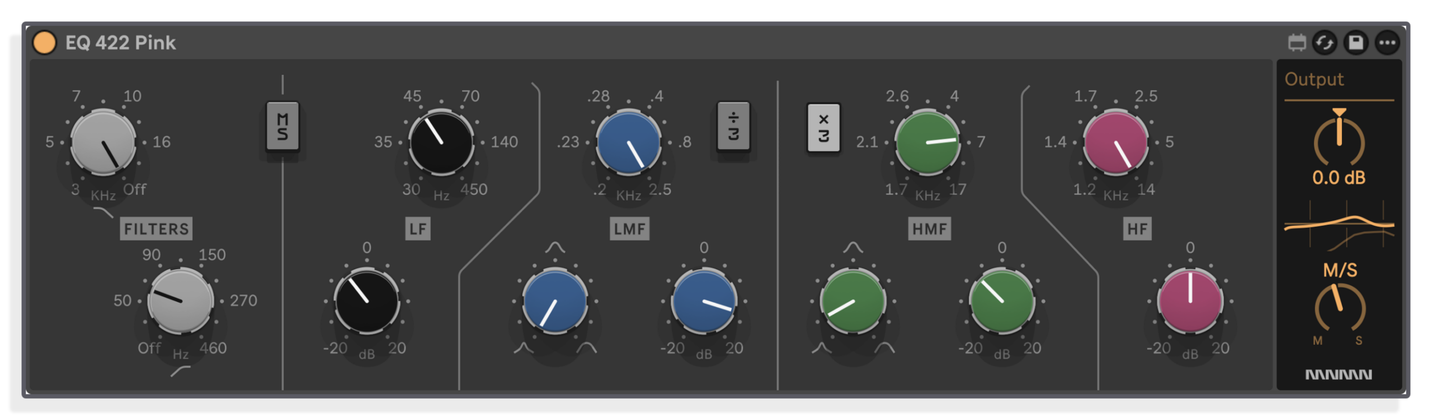Click the EQ curve display
Image resolution: width=1432 pixels, height=420 pixels.
(x=1339, y=226)
